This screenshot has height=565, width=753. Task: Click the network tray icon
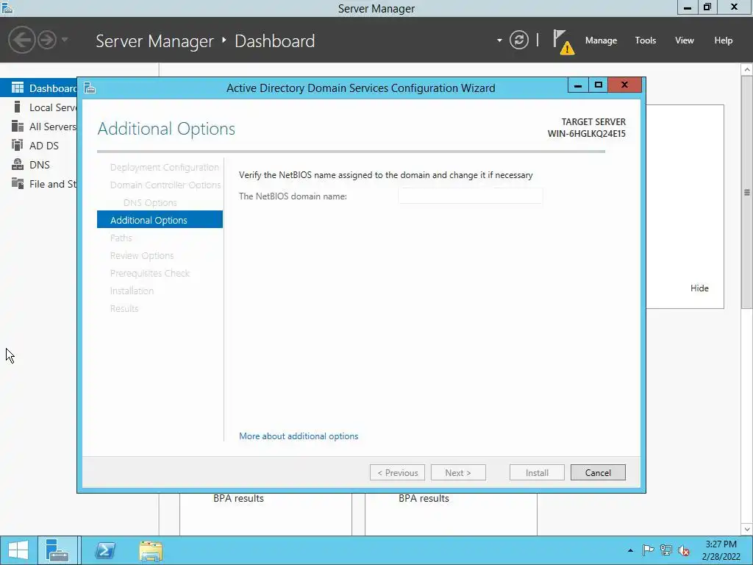666,550
